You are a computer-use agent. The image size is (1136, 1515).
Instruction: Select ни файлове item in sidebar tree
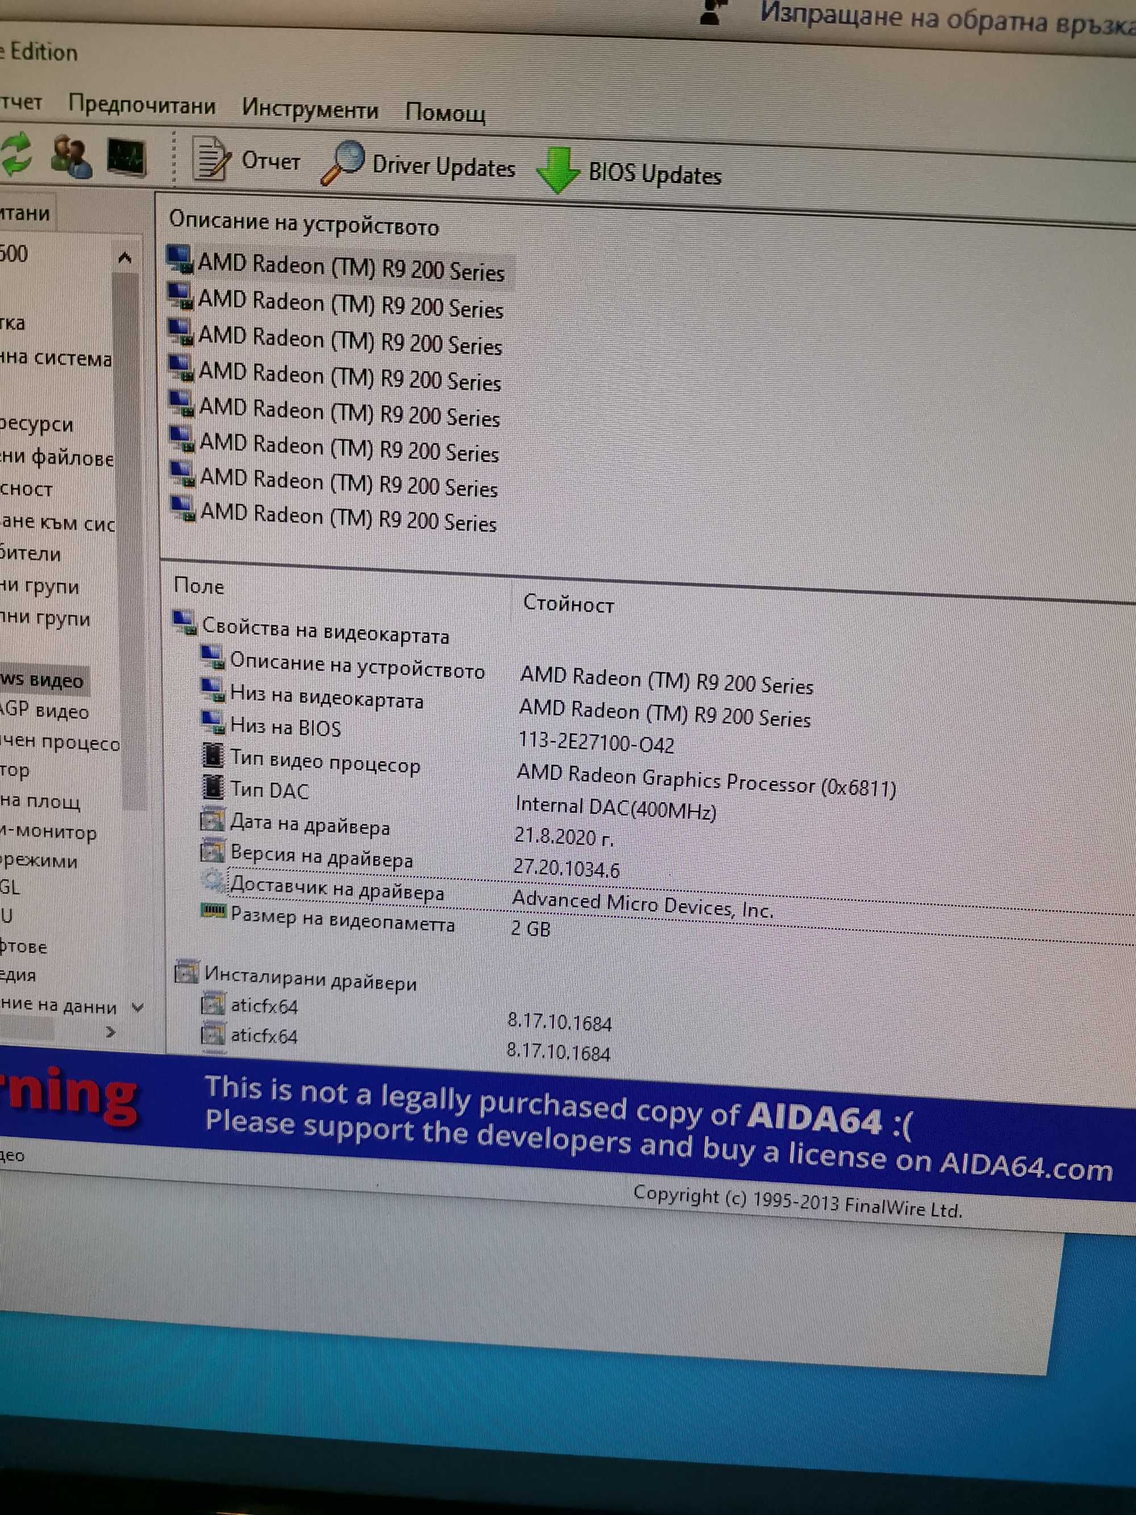point(57,457)
